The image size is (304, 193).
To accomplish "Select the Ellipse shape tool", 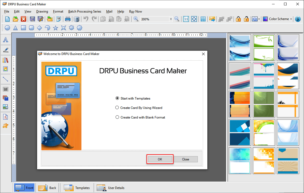I will point(7,28).
